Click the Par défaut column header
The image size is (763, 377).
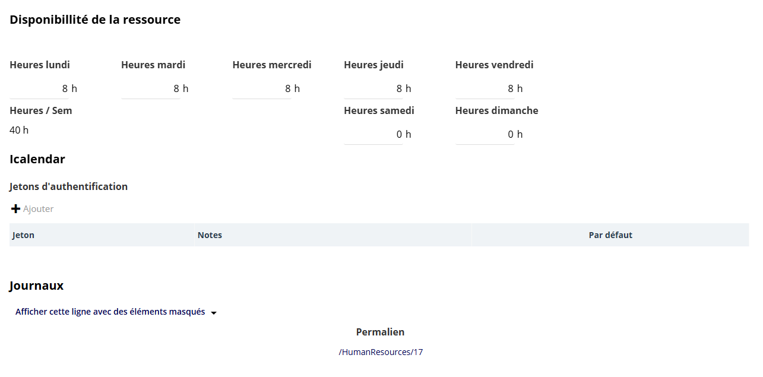[610, 235]
